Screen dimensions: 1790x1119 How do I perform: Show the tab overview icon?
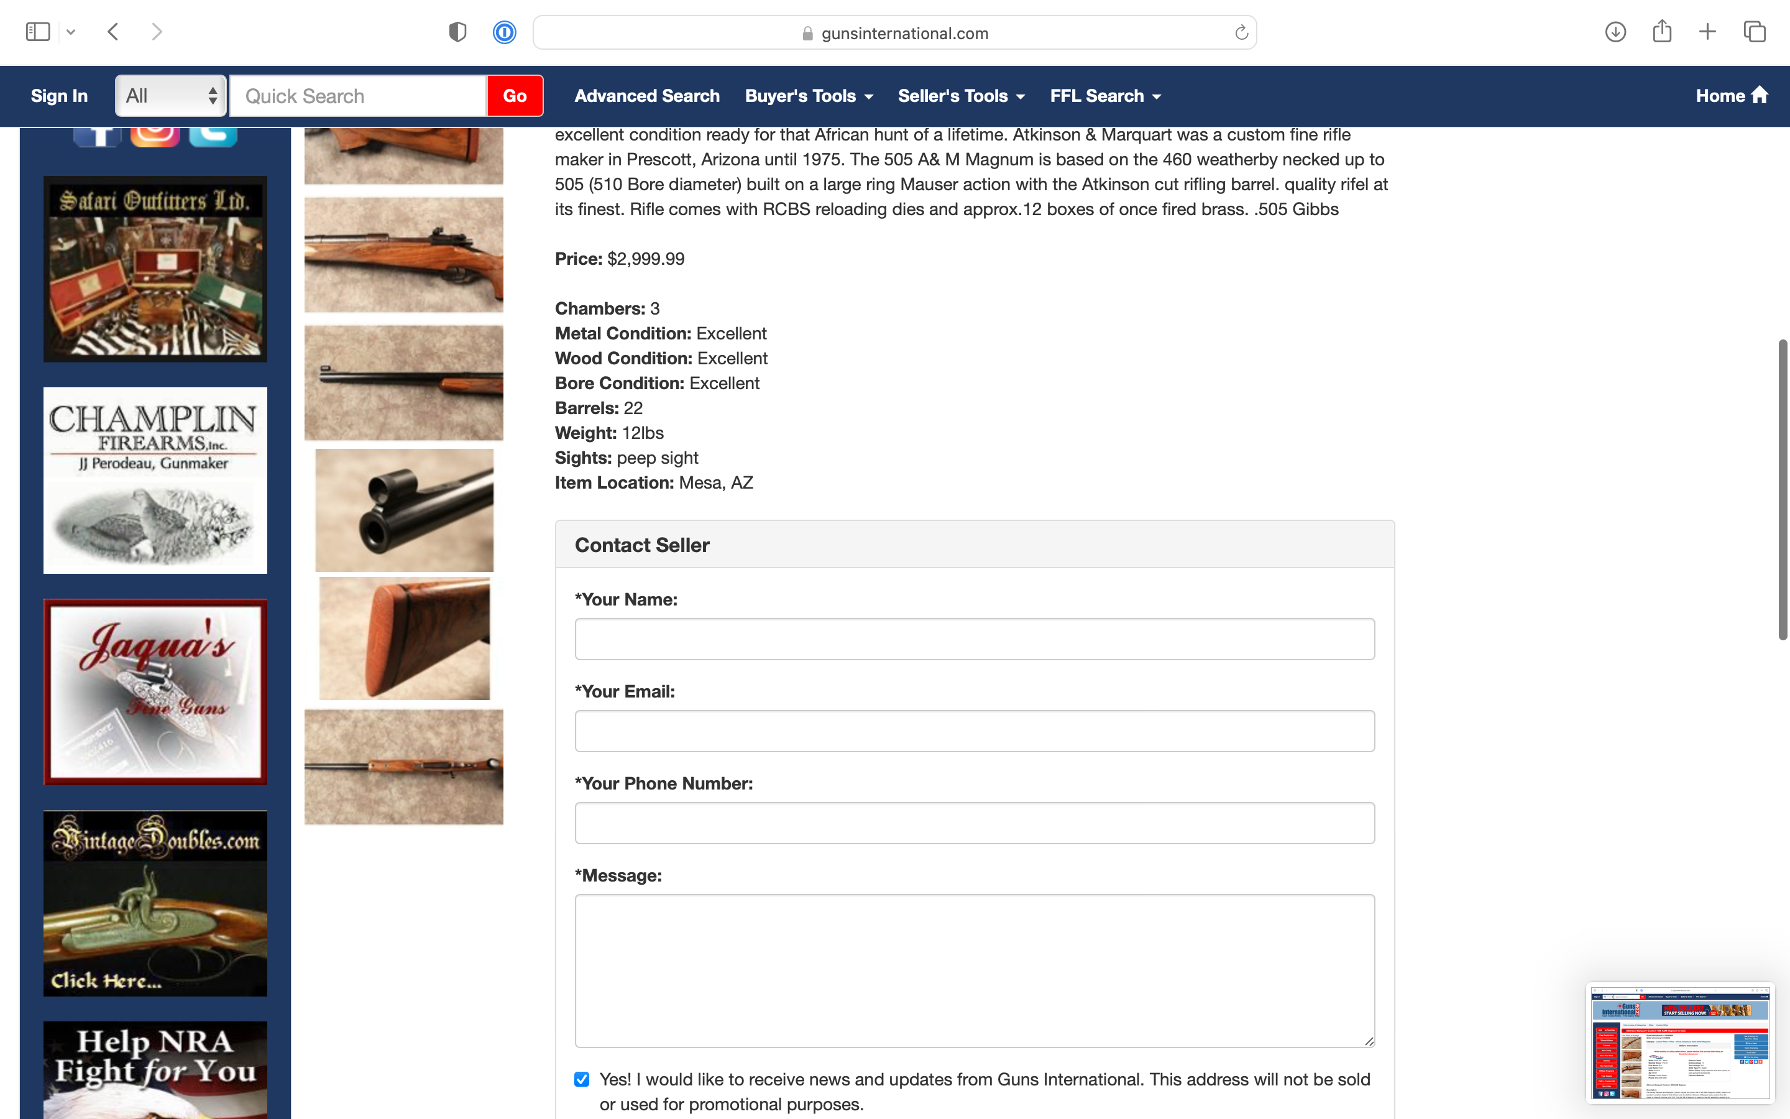(1755, 32)
